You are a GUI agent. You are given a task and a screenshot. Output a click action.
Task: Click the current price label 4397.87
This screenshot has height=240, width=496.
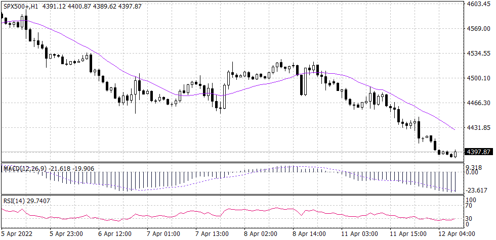click(479, 152)
